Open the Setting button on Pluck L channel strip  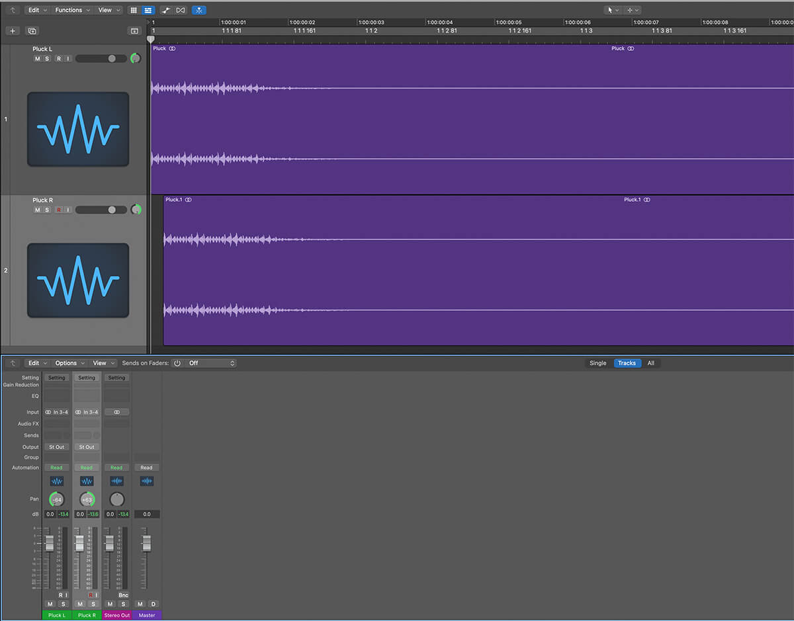coord(57,378)
